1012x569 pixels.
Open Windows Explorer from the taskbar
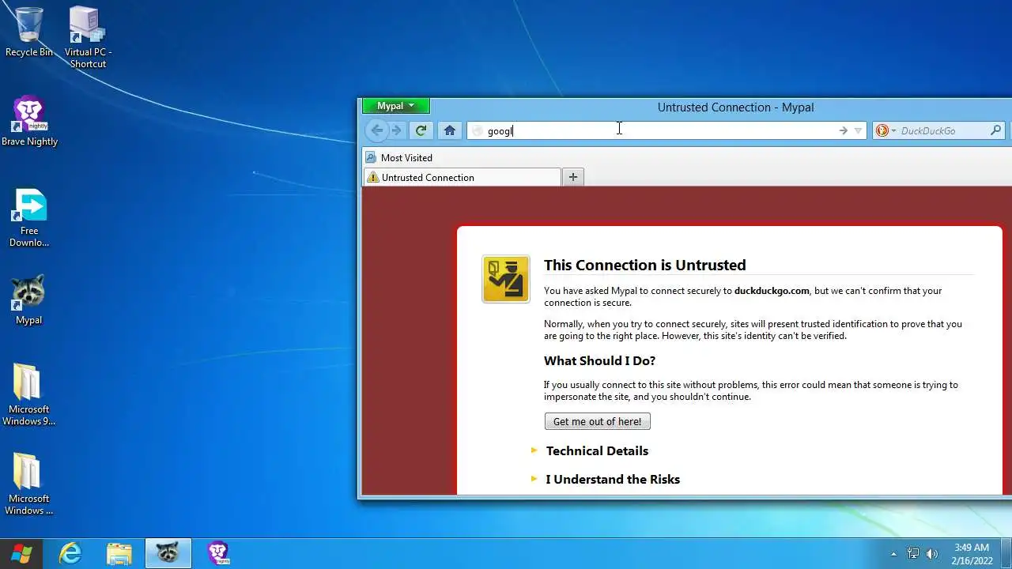tap(119, 553)
